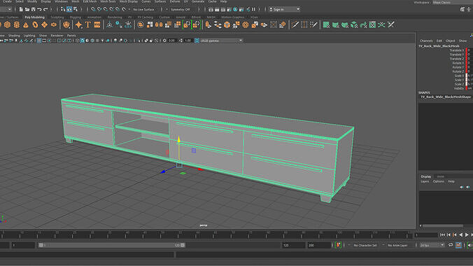Click the Mirror shelf icon
This screenshot has width=473, height=266.
(159, 24)
